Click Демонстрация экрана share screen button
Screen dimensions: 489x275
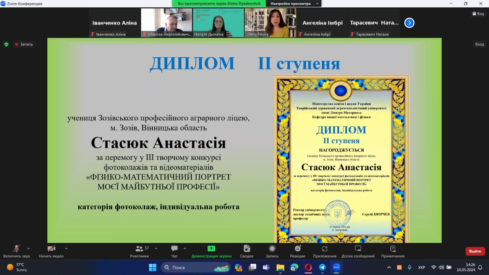211,251
